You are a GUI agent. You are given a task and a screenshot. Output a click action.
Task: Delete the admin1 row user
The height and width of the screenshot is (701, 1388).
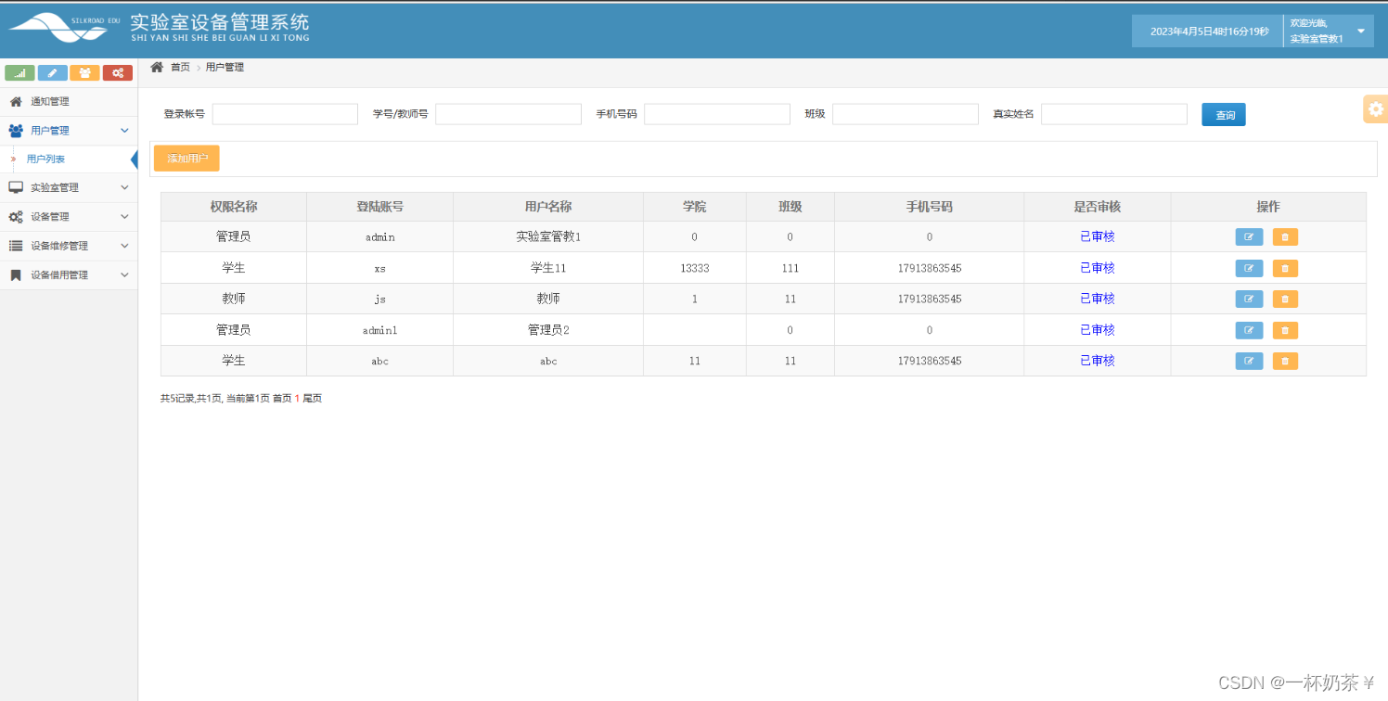point(1285,330)
